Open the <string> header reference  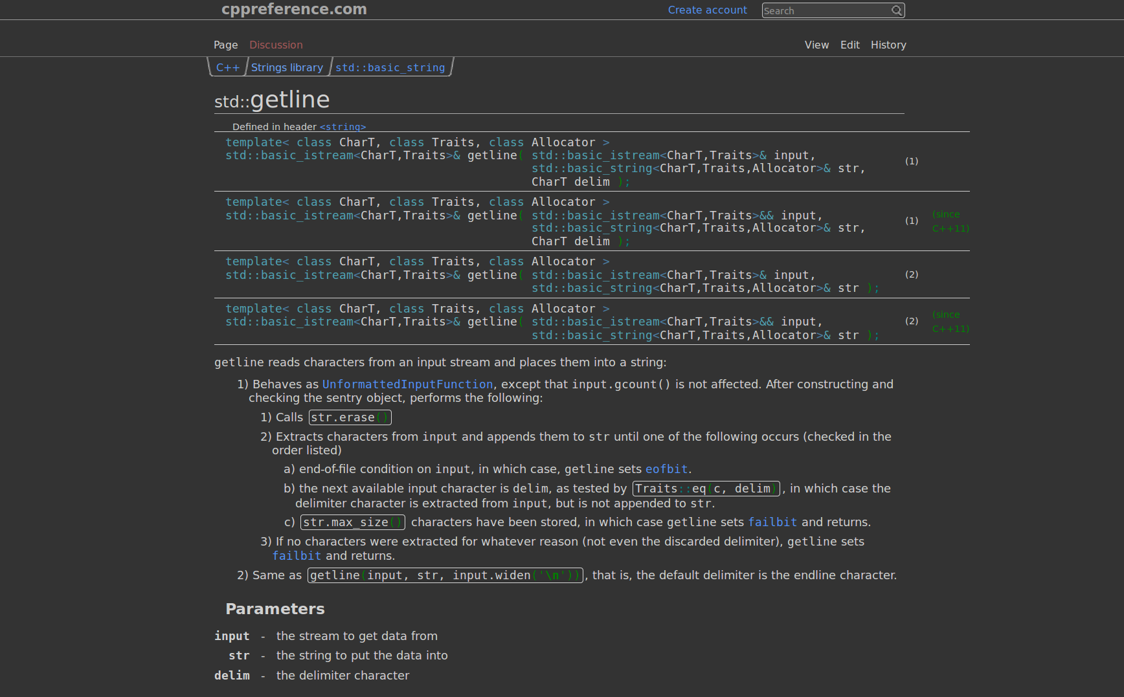tap(343, 127)
